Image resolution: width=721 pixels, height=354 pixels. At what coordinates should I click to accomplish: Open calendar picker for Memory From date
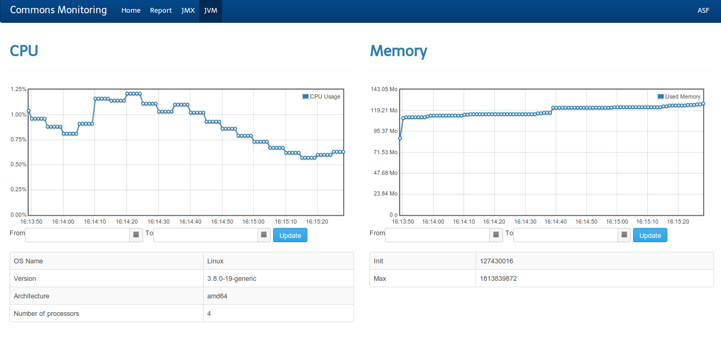tap(496, 235)
